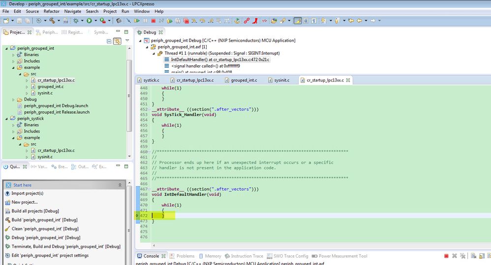Expand the Binaries folder under periph_systick
The image size is (491, 265).
point(13,125)
